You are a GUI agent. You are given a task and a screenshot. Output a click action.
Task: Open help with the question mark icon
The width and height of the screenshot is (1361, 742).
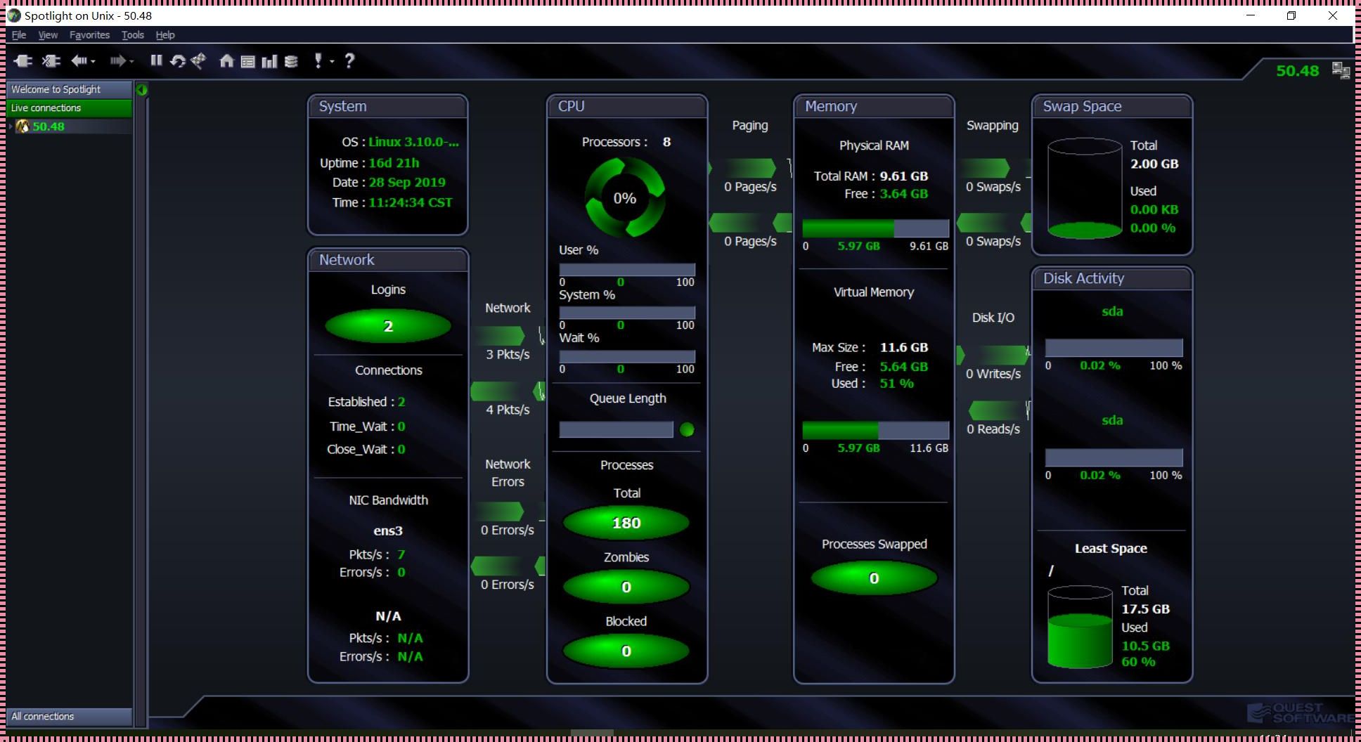pos(349,61)
